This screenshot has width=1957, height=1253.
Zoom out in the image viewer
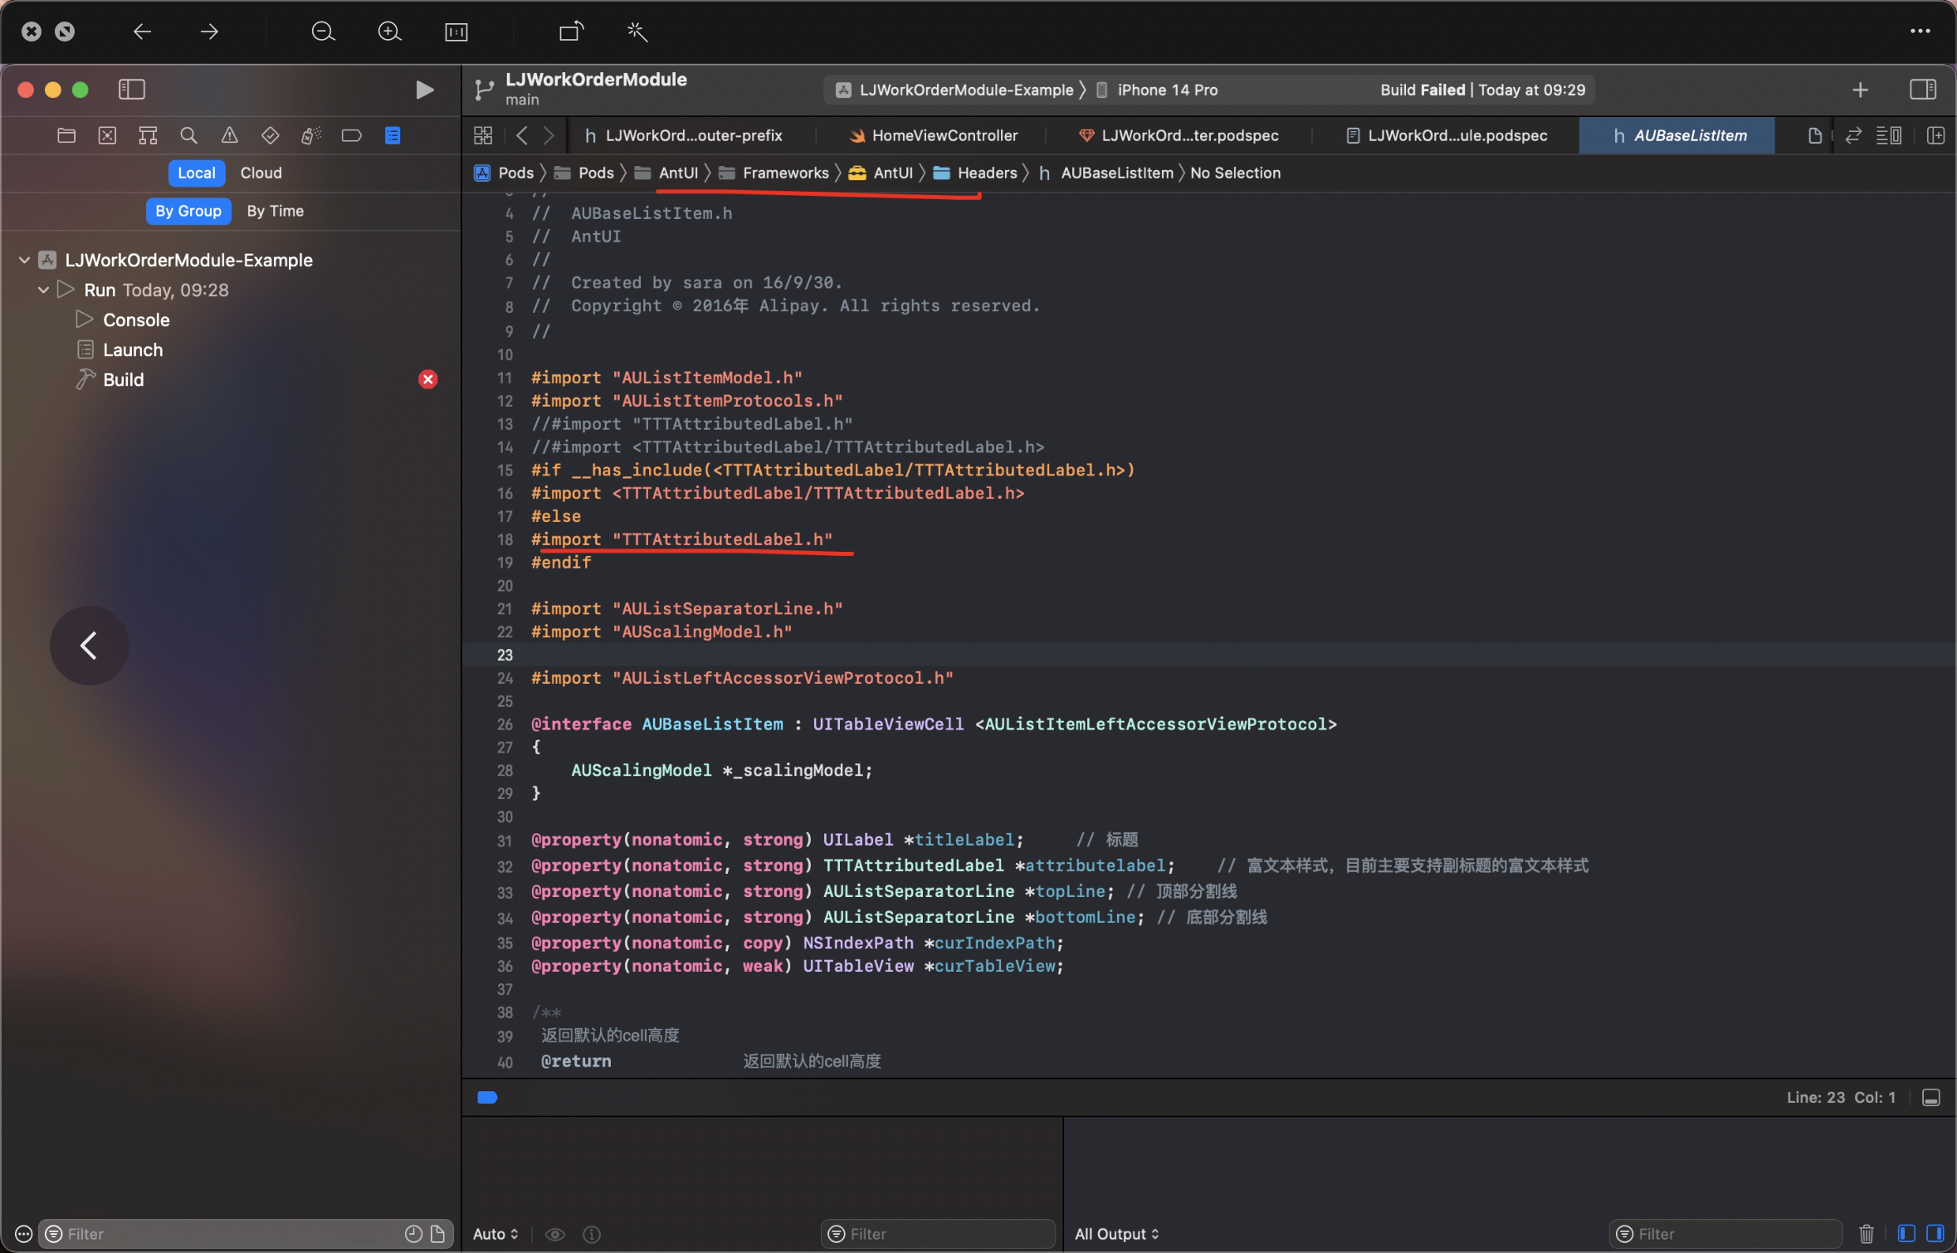323,32
